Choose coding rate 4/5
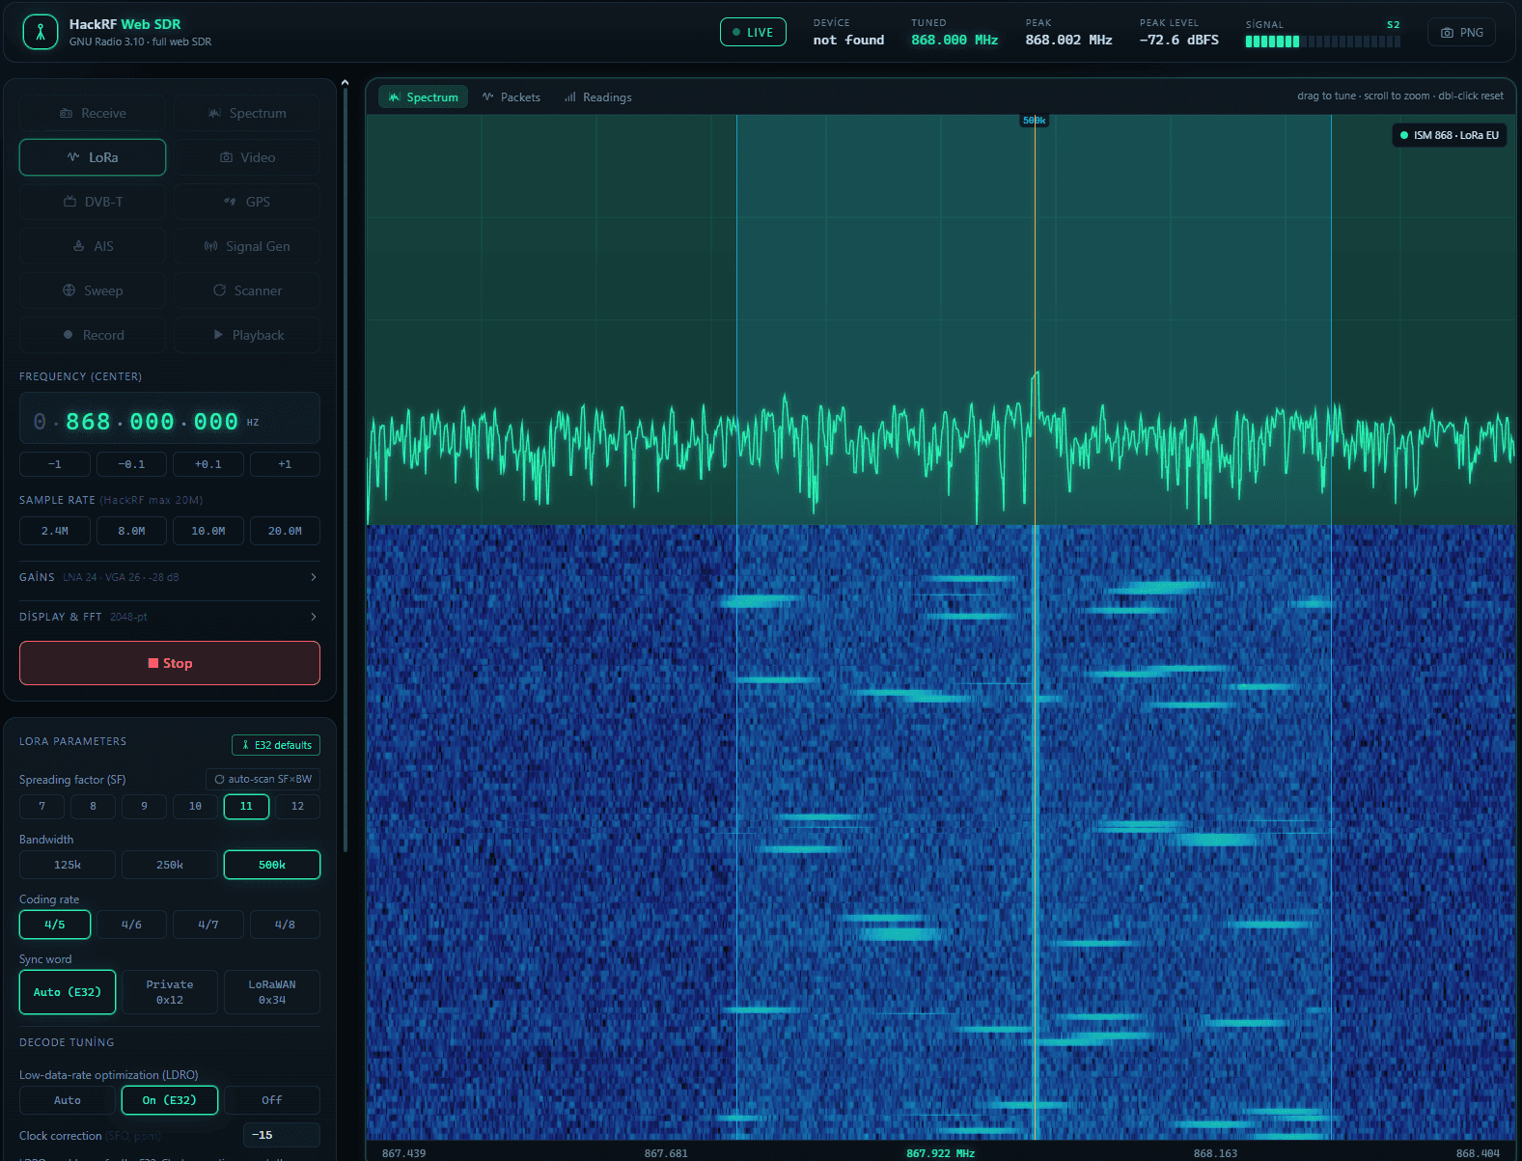 pos(55,925)
